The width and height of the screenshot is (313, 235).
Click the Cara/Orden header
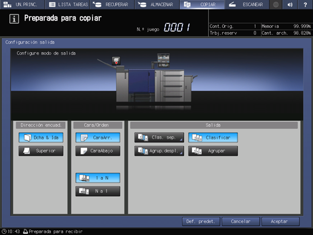pyautogui.click(x=98, y=125)
